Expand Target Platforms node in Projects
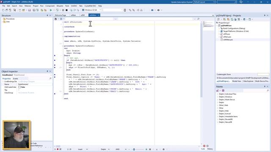The image size is (271, 152). (x=219, y=31)
